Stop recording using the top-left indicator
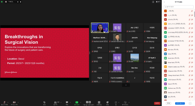The width and height of the screenshot is (195, 106). click(x=20, y=2)
